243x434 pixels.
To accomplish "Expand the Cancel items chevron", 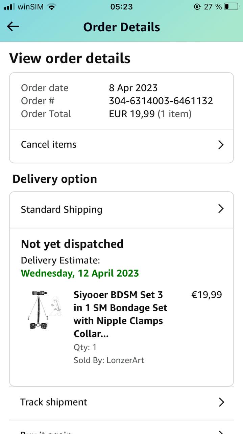I will (x=221, y=145).
